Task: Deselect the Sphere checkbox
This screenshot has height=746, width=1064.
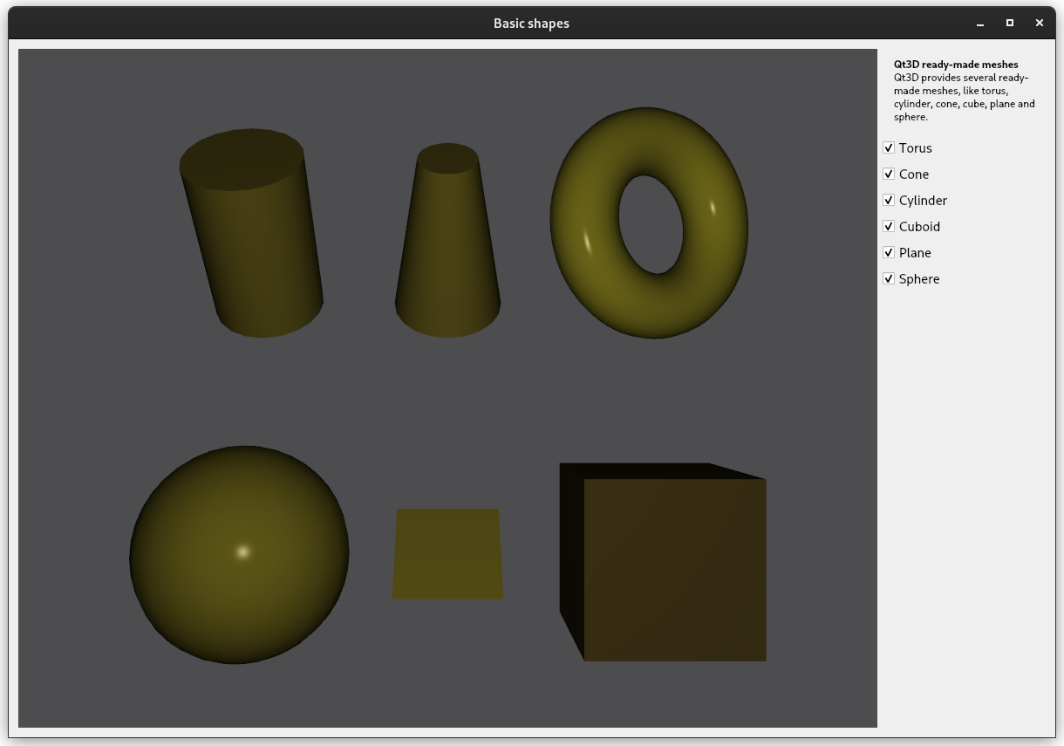Action: click(x=889, y=279)
